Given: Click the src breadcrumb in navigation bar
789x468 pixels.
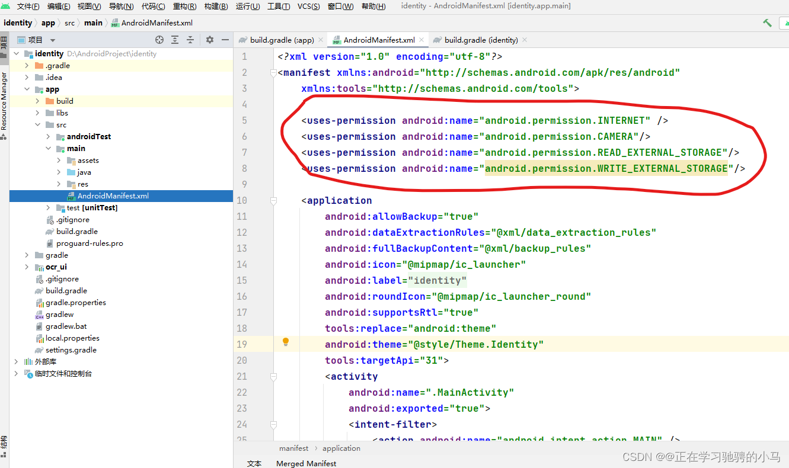Looking at the screenshot, I should (70, 23).
